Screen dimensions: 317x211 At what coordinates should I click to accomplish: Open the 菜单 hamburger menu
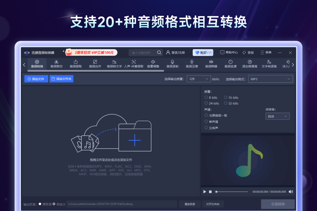click(x=266, y=53)
